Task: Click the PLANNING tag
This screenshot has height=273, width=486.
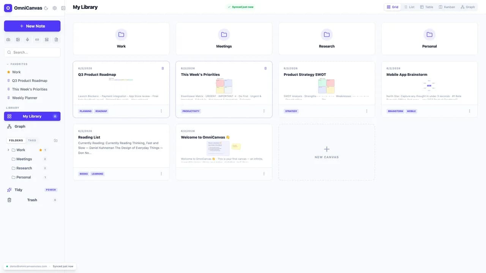Action: click(x=85, y=111)
